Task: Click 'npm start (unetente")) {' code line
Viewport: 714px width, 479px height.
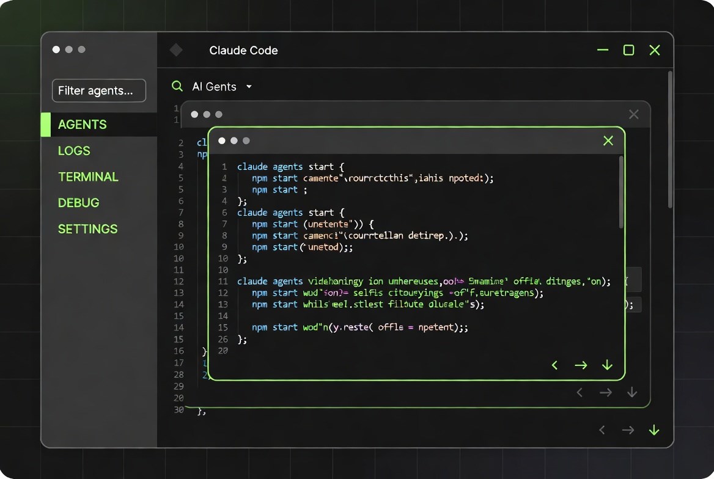Action: pyautogui.click(x=313, y=224)
